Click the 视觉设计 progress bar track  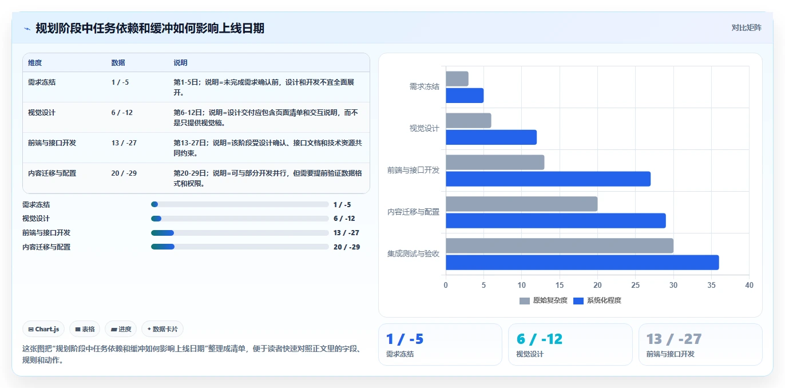pyautogui.click(x=240, y=219)
